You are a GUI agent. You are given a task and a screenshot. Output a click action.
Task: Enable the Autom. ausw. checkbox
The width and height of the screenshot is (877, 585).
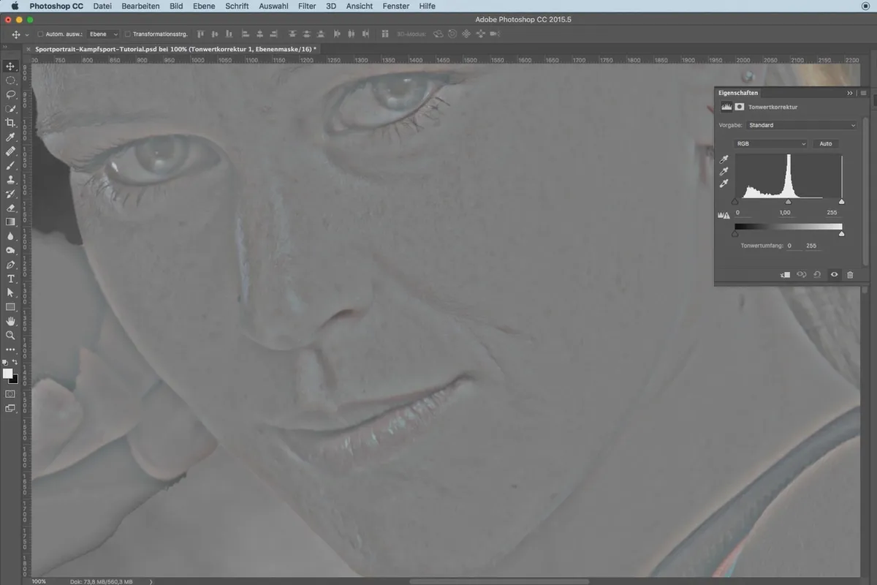coord(40,34)
